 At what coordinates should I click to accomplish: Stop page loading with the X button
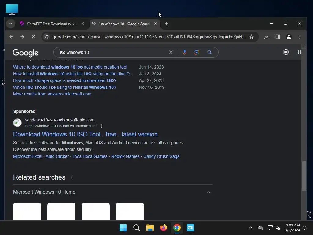pos(33,37)
